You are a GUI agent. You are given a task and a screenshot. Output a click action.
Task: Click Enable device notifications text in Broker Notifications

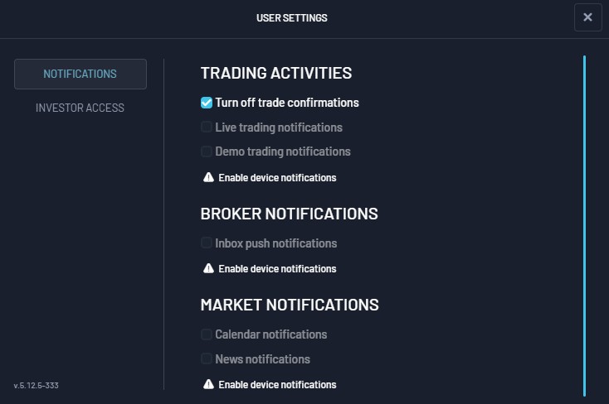pos(277,269)
